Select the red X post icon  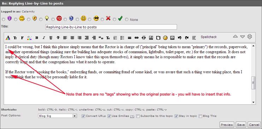(x=108, y=18)
